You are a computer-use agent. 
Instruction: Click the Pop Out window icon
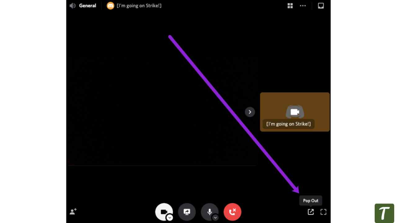(x=310, y=212)
